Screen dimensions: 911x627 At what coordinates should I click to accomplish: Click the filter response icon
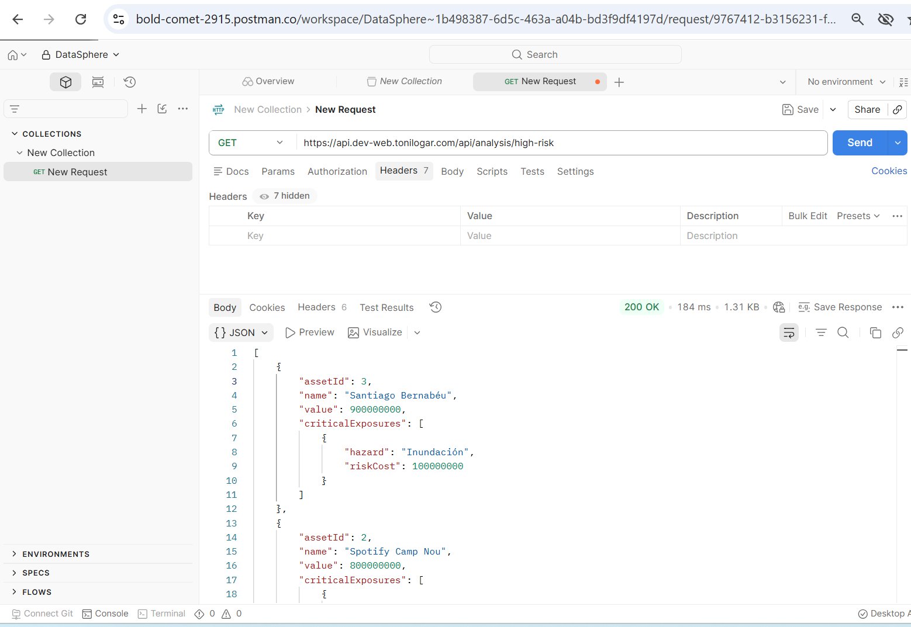pos(821,332)
